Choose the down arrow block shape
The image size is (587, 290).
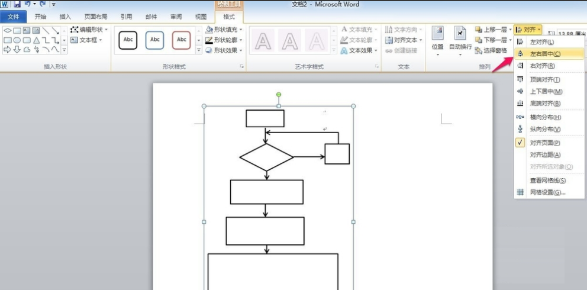(x=17, y=49)
